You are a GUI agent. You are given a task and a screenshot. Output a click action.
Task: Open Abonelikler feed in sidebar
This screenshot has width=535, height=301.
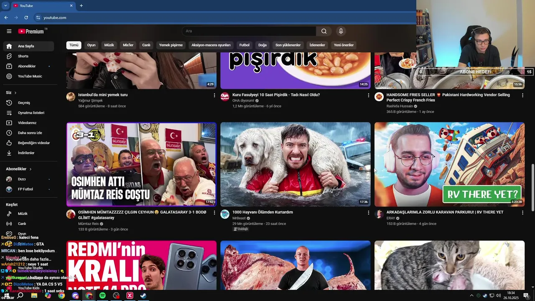[28, 66]
